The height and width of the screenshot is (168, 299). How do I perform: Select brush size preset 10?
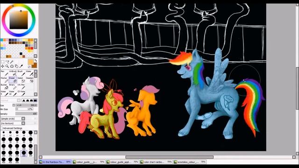coord(4,133)
